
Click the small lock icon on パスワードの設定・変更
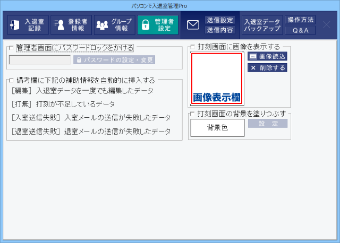[x=79, y=60]
